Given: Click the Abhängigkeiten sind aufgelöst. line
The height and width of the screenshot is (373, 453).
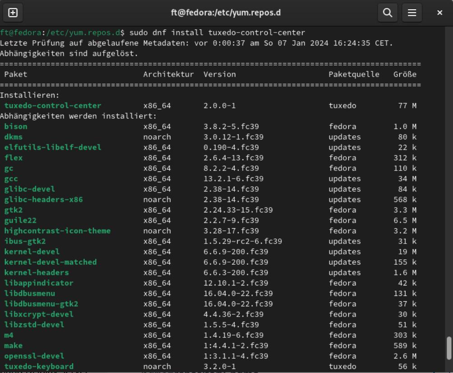Looking at the screenshot, I should click(69, 54).
